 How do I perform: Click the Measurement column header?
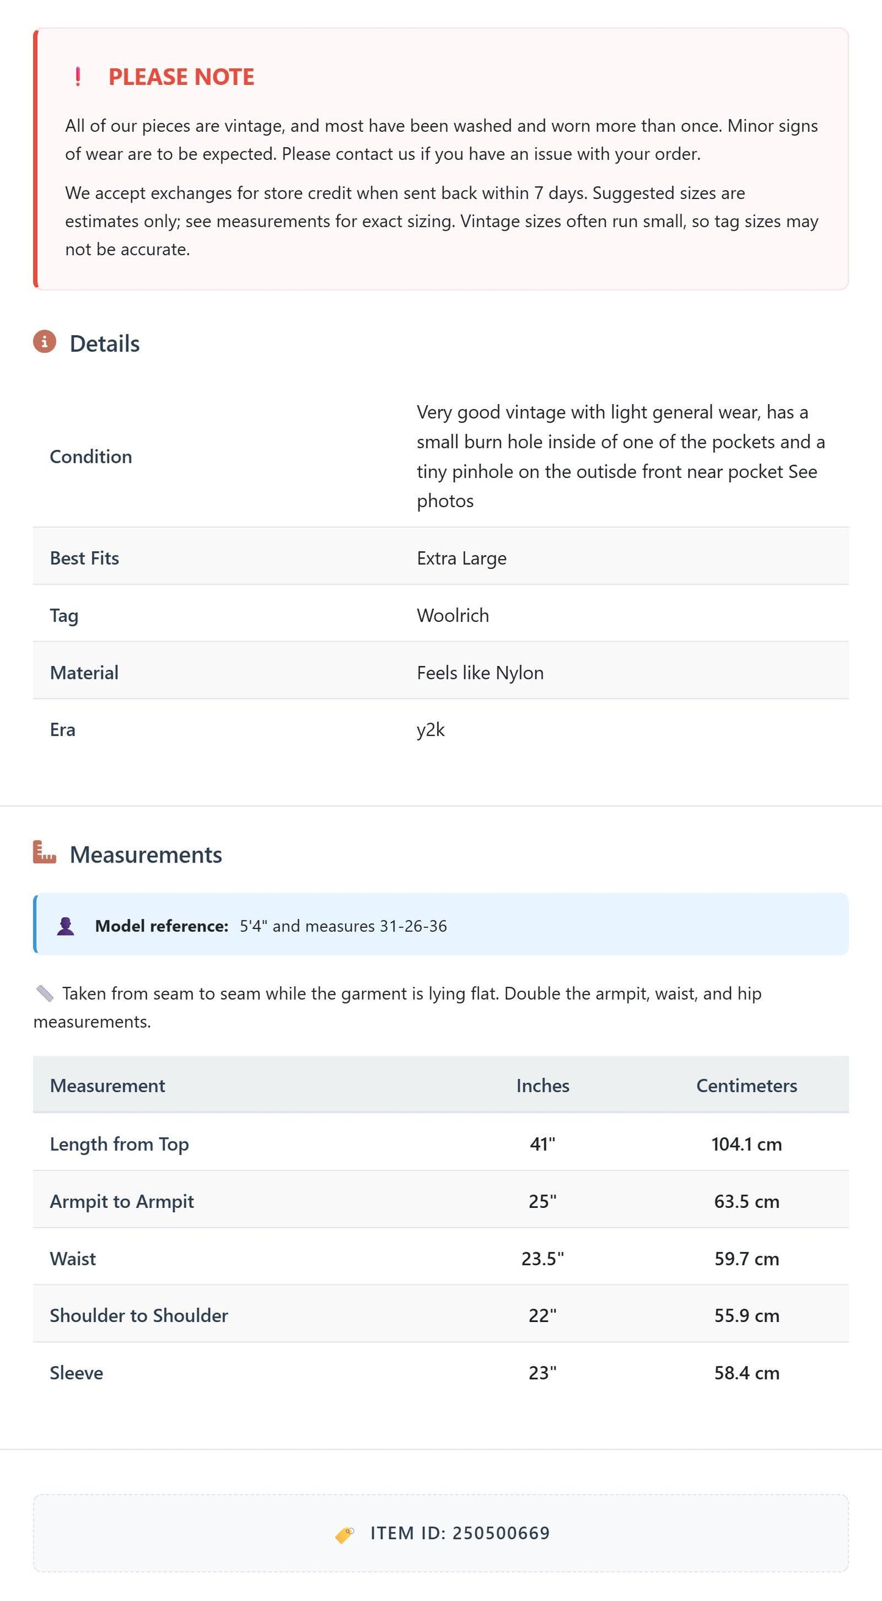(107, 1085)
